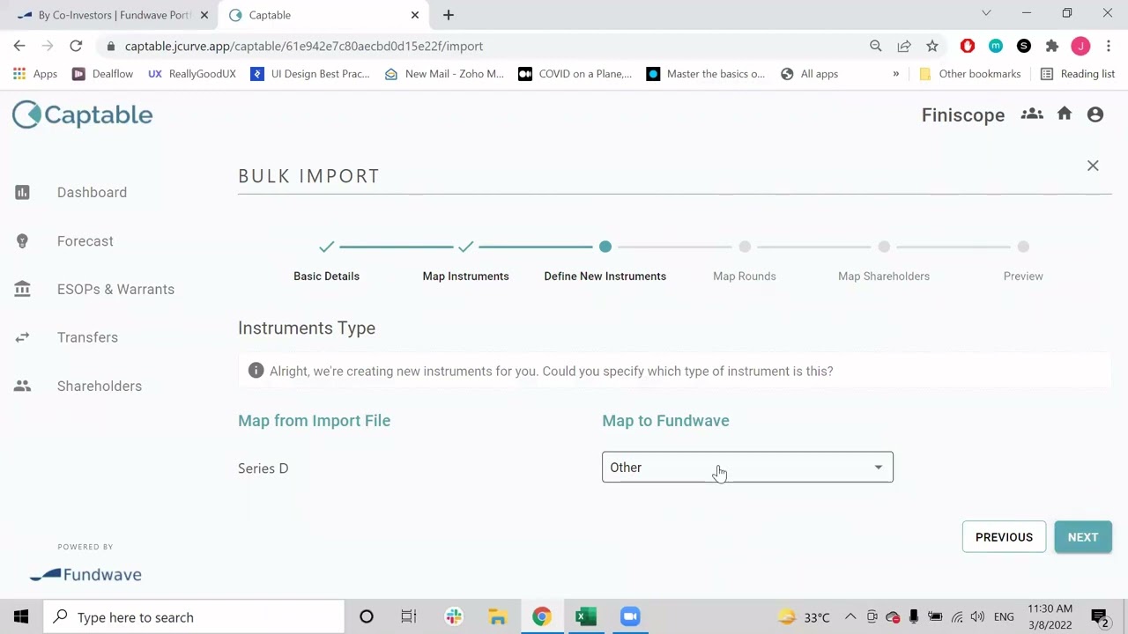Open Zoom from the taskbar

629,617
